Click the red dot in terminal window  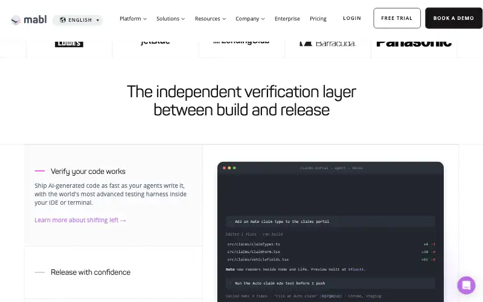click(x=224, y=168)
